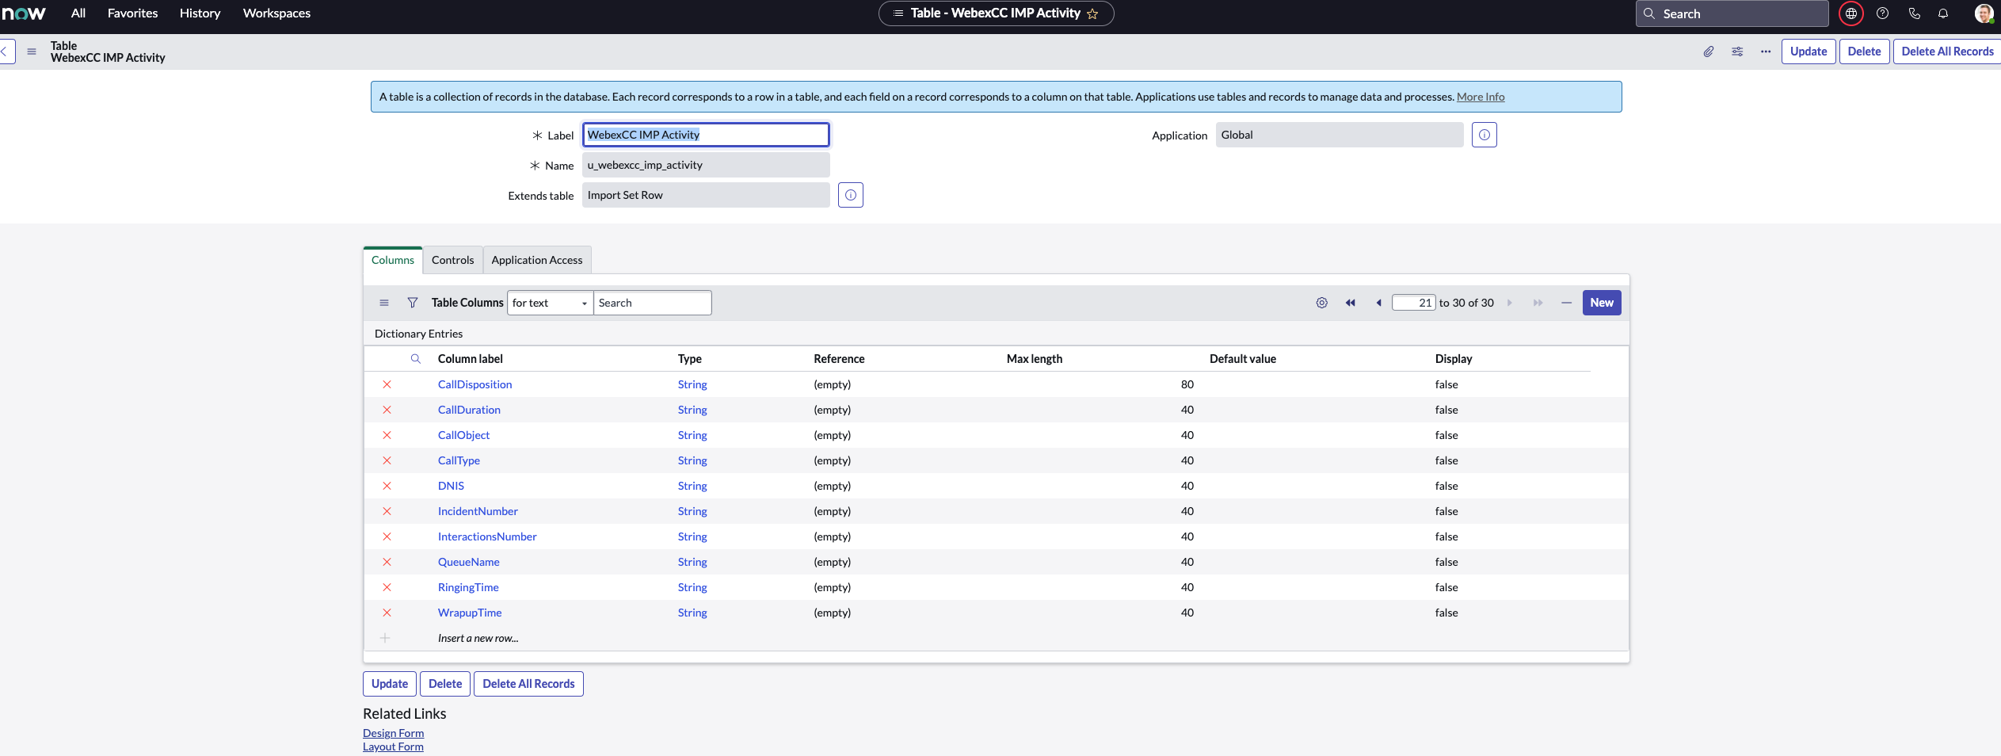Open user profile avatar

click(x=1984, y=13)
